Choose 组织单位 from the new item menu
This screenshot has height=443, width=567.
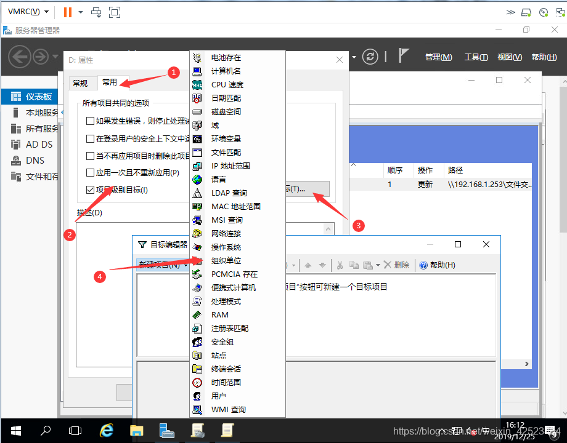(x=237, y=261)
